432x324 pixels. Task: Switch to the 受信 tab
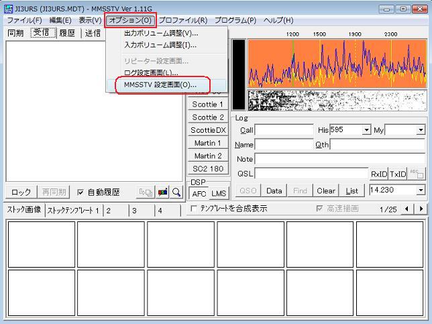coord(42,32)
